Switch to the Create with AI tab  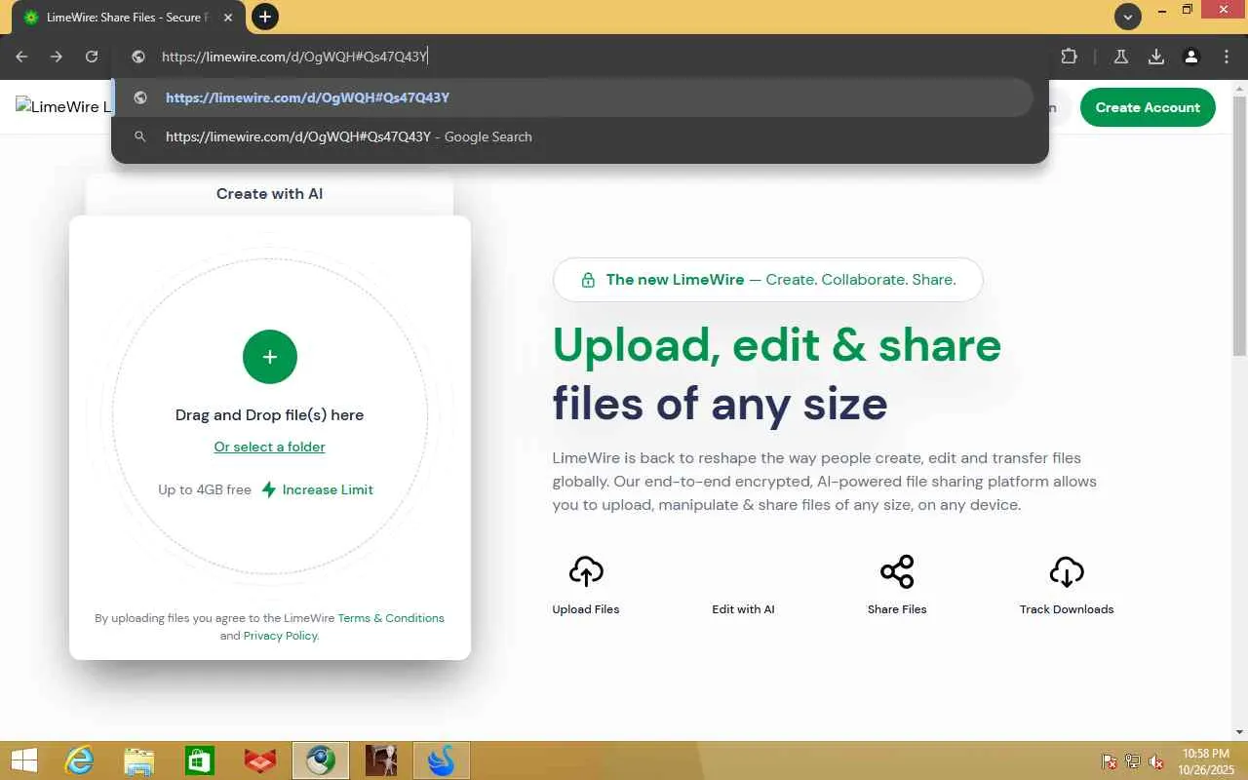pos(269,194)
